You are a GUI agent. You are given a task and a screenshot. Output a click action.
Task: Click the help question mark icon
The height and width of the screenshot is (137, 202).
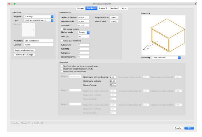[x=196, y=4]
